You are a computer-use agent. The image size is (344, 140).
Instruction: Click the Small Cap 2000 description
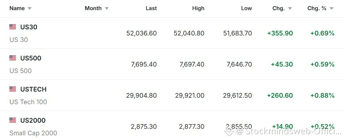33,133
